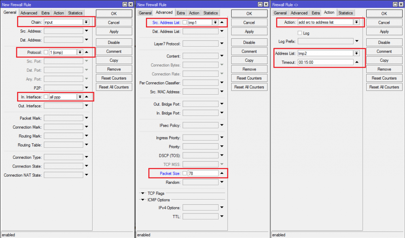
Task: Click Cancel in the middle window
Action: (x=249, y=23)
